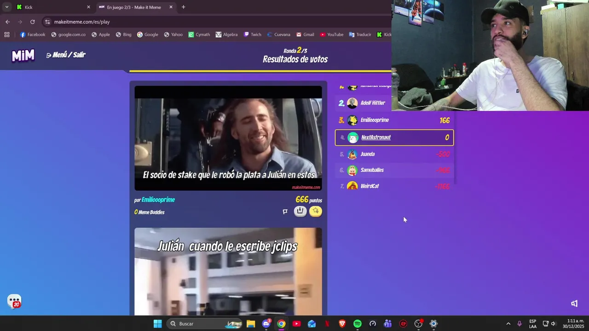The image size is (589, 331).
Task: Open the Cuevana bookmark
Action: [278, 34]
